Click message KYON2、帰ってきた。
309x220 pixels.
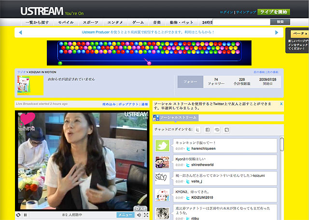(x=193, y=192)
